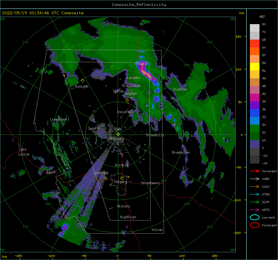278x260 pixels.
Task: Click the Didsbury town label
Action: click(x=116, y=139)
